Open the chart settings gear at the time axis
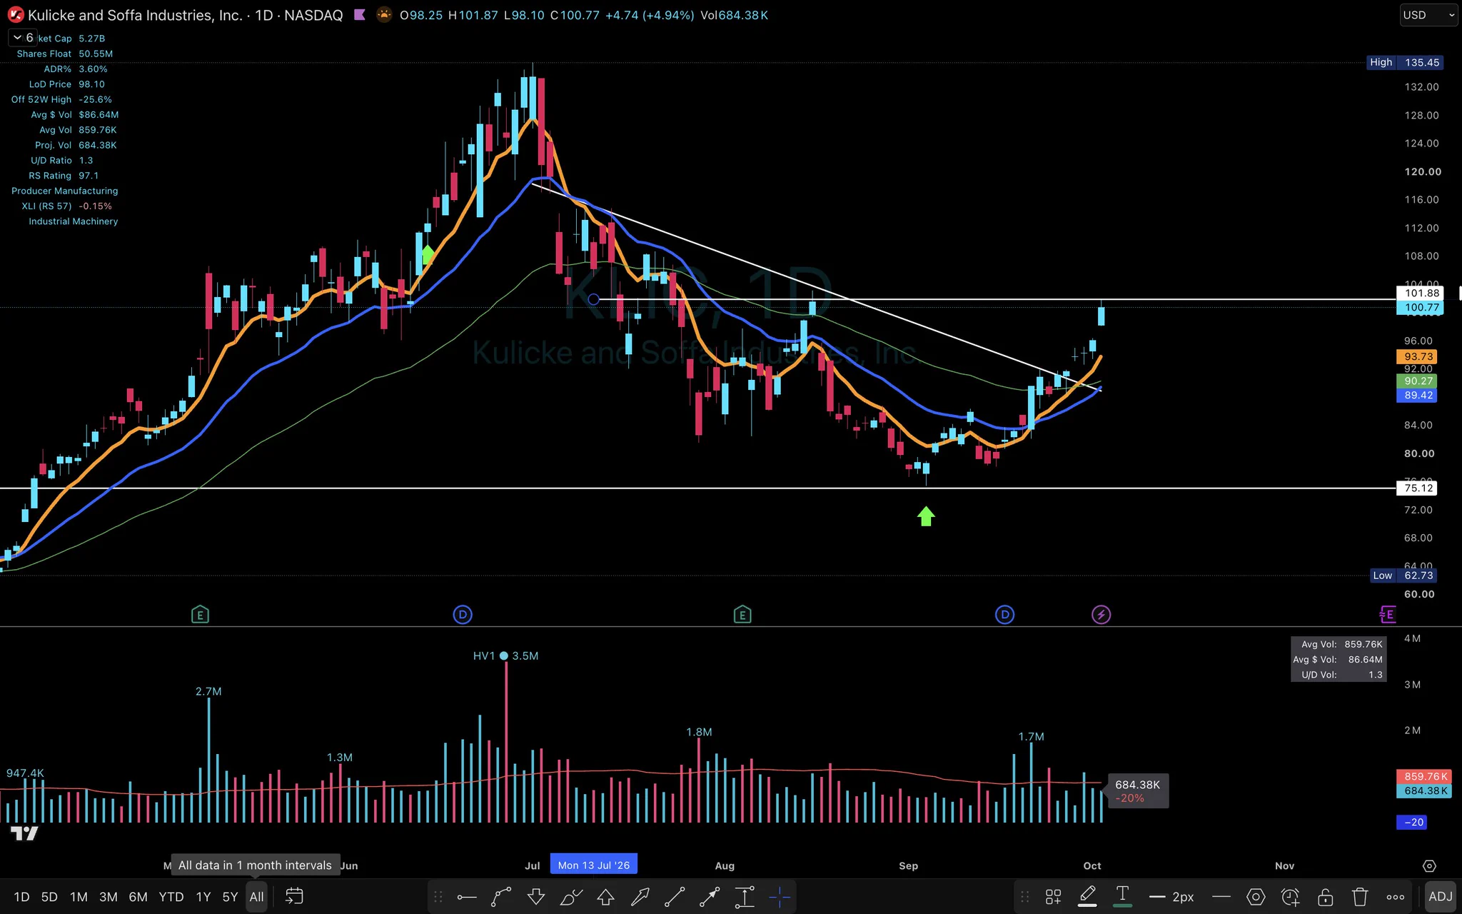 [1429, 865]
